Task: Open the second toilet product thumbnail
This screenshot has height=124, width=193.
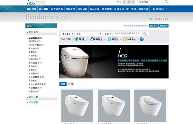Action: pos(114,106)
